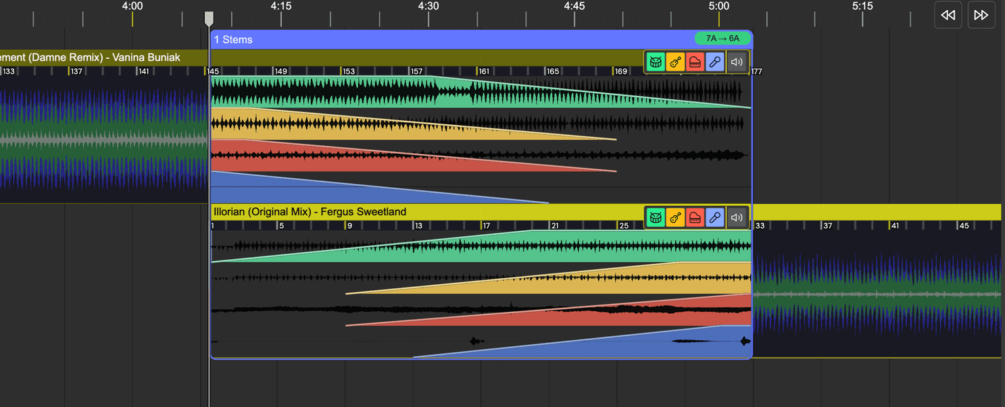Mute volume speaker on Vanina Buniak track
This screenshot has height=407, width=1005.
pyautogui.click(x=737, y=62)
